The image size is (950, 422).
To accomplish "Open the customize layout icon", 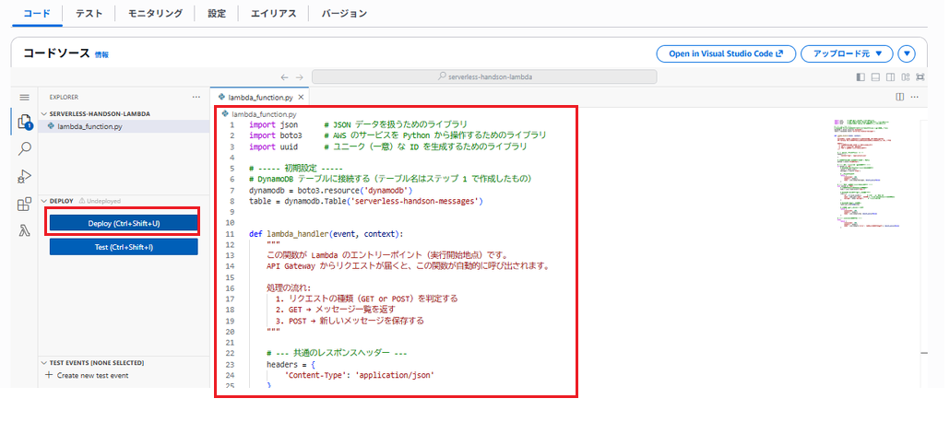I will [905, 76].
